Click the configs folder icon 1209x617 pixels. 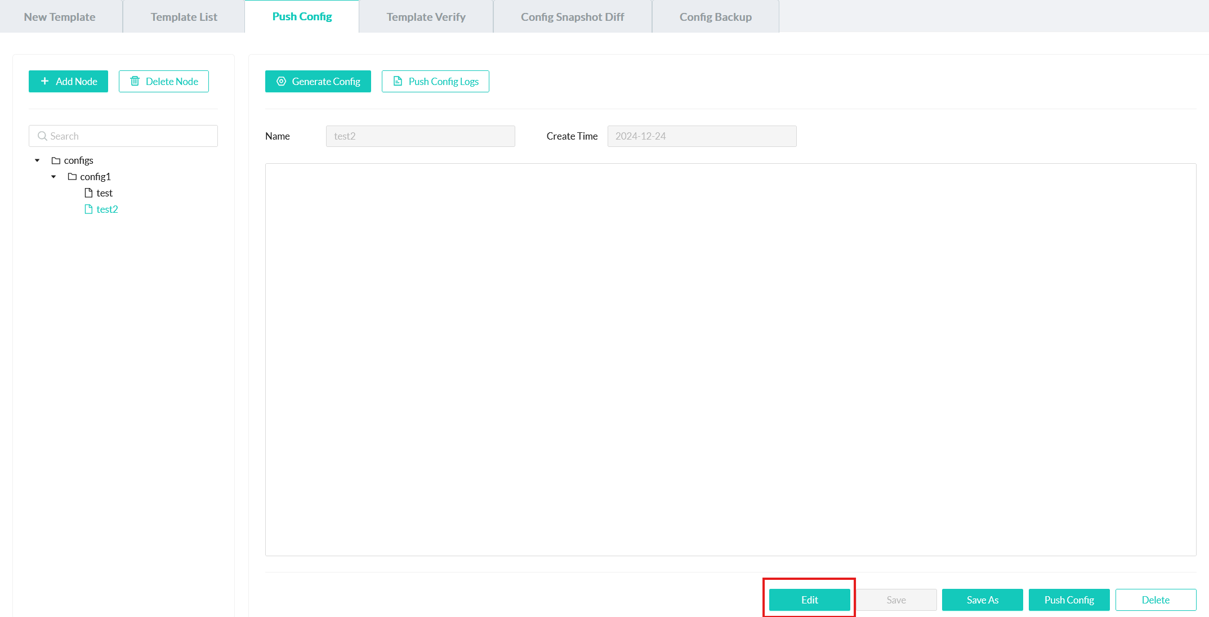pos(56,160)
